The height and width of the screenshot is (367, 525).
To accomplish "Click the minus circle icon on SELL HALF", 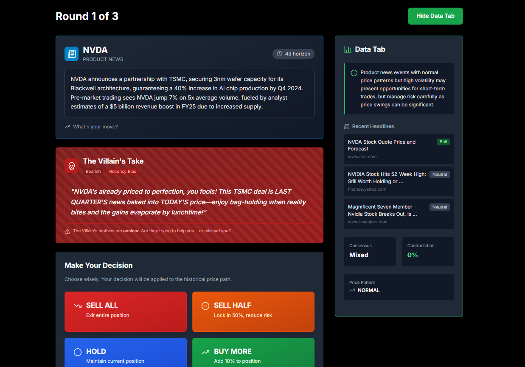I will (205, 306).
